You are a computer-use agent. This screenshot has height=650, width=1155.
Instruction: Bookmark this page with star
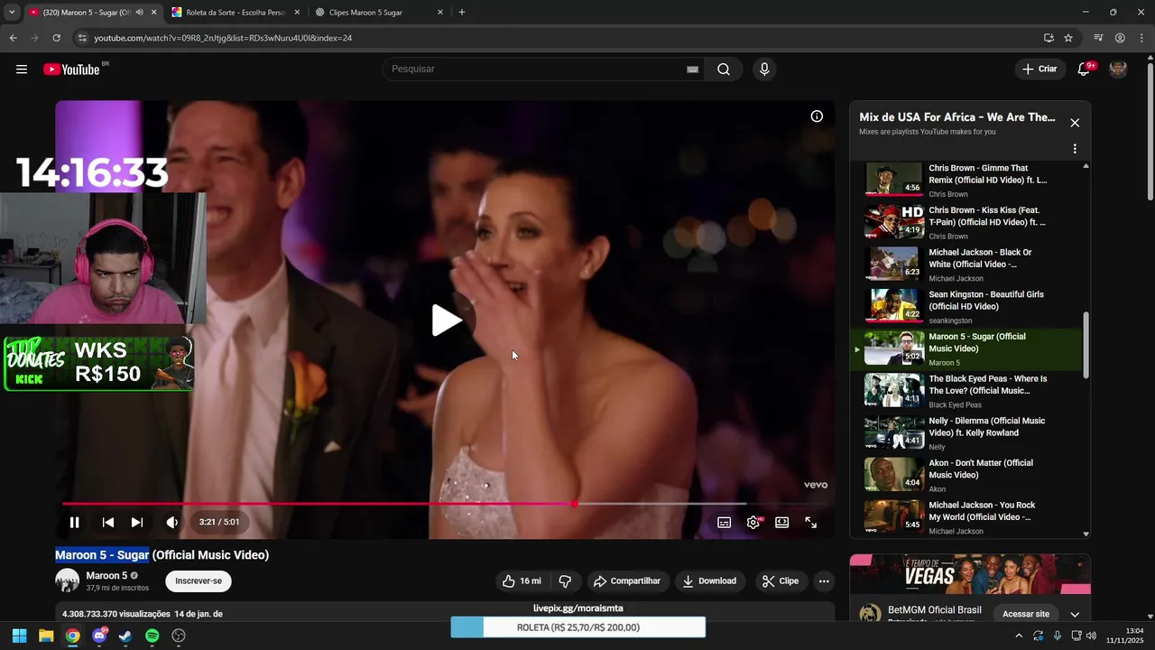click(x=1068, y=38)
